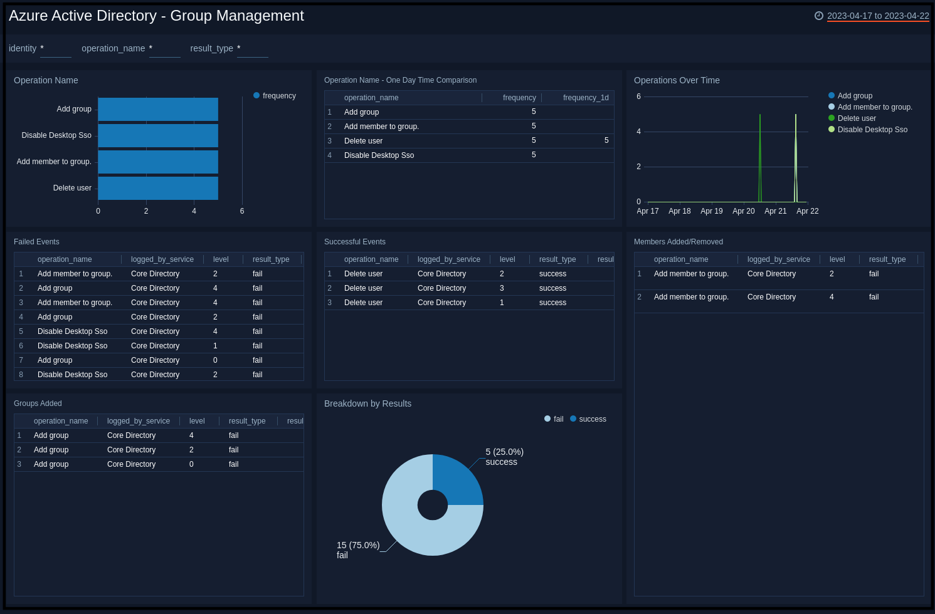Select row 1 Delete user in Successful Events
The image size is (935, 614).
[469, 274]
